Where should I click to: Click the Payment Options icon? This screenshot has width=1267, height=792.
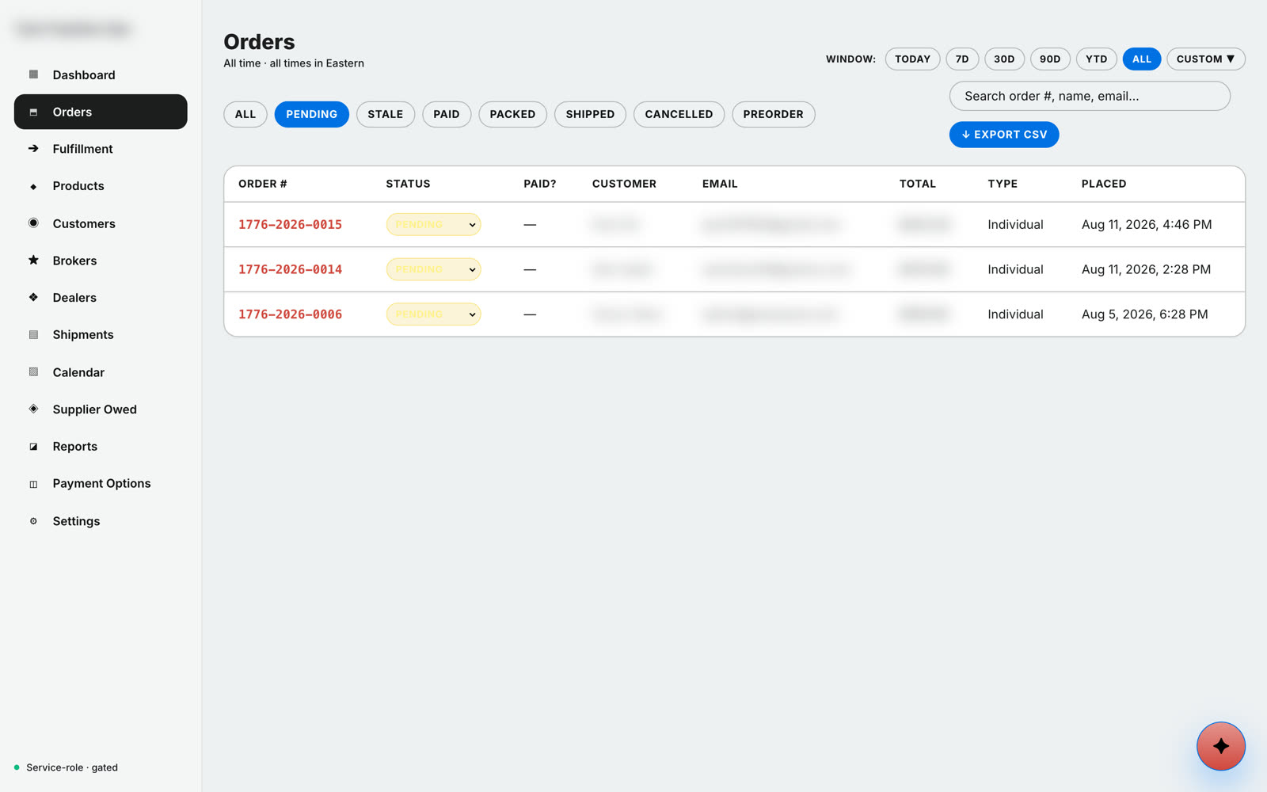pos(33,484)
